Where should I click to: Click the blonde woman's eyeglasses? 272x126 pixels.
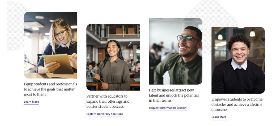[x=60, y=33]
